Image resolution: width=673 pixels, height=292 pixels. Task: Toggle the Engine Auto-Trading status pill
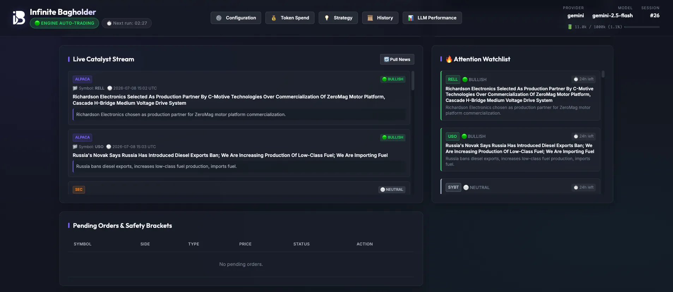(x=65, y=23)
